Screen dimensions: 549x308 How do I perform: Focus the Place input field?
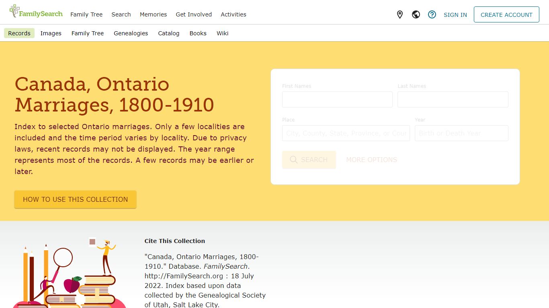coord(346,133)
